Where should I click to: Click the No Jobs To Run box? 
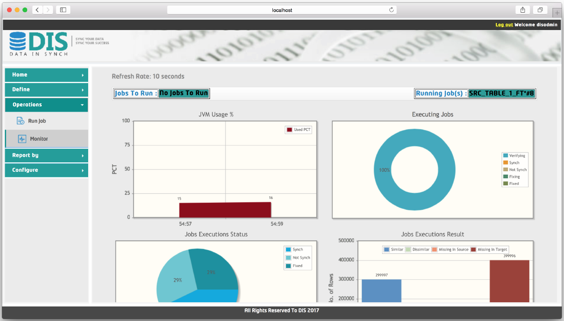pyautogui.click(x=183, y=93)
